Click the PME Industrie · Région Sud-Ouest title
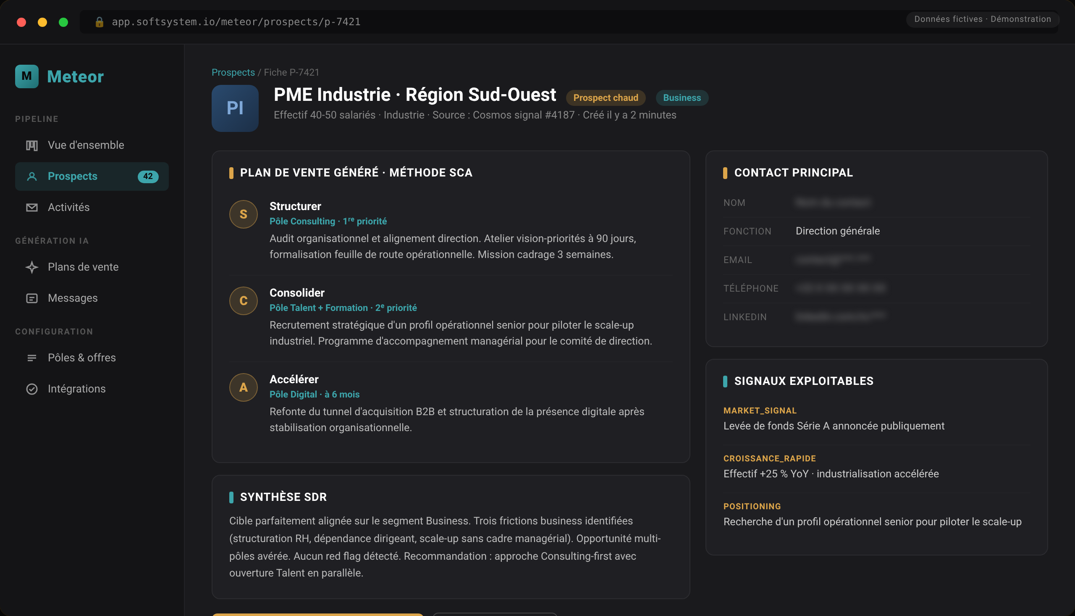1075x616 pixels. point(415,95)
